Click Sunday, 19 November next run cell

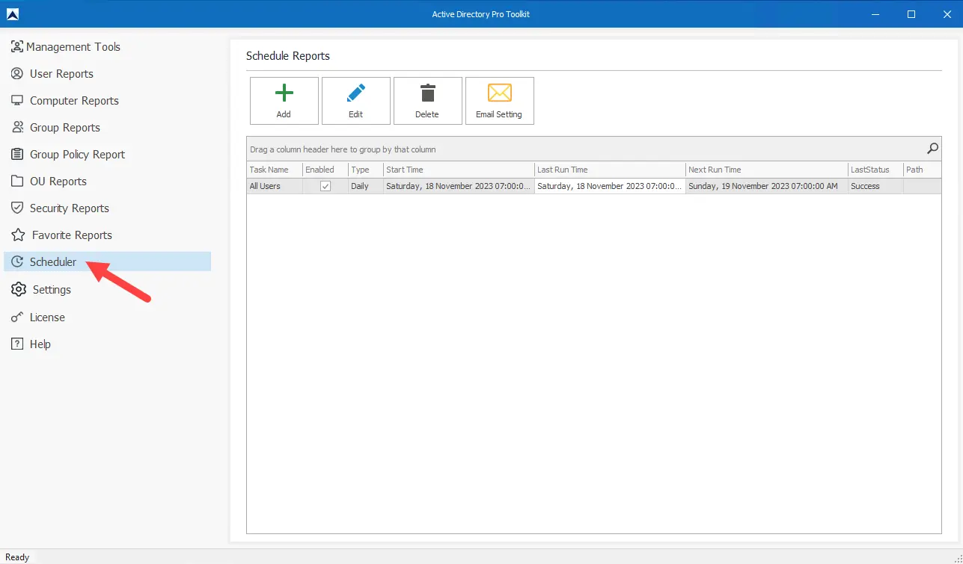(x=767, y=186)
